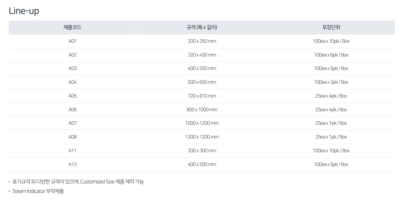The image size is (406, 201).
Task: Click product code A13
Action: [x=72, y=165]
